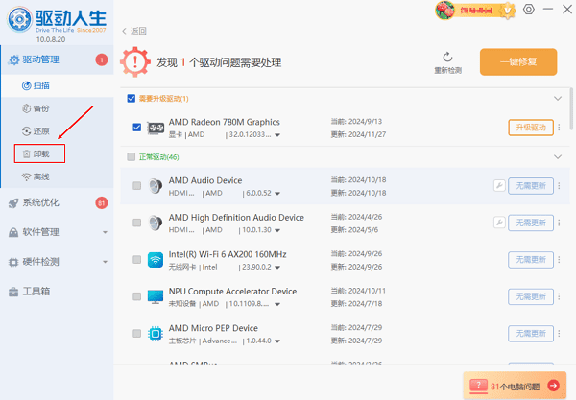Viewport: 576px width, 400px height.
Task: Open more options for AMD Micro PEP Device
Action: pyautogui.click(x=559, y=334)
